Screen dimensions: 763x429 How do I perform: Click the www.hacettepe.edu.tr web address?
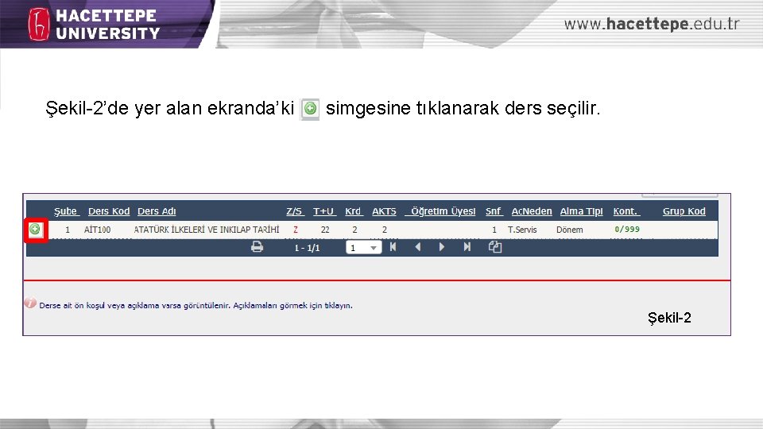coord(652,24)
